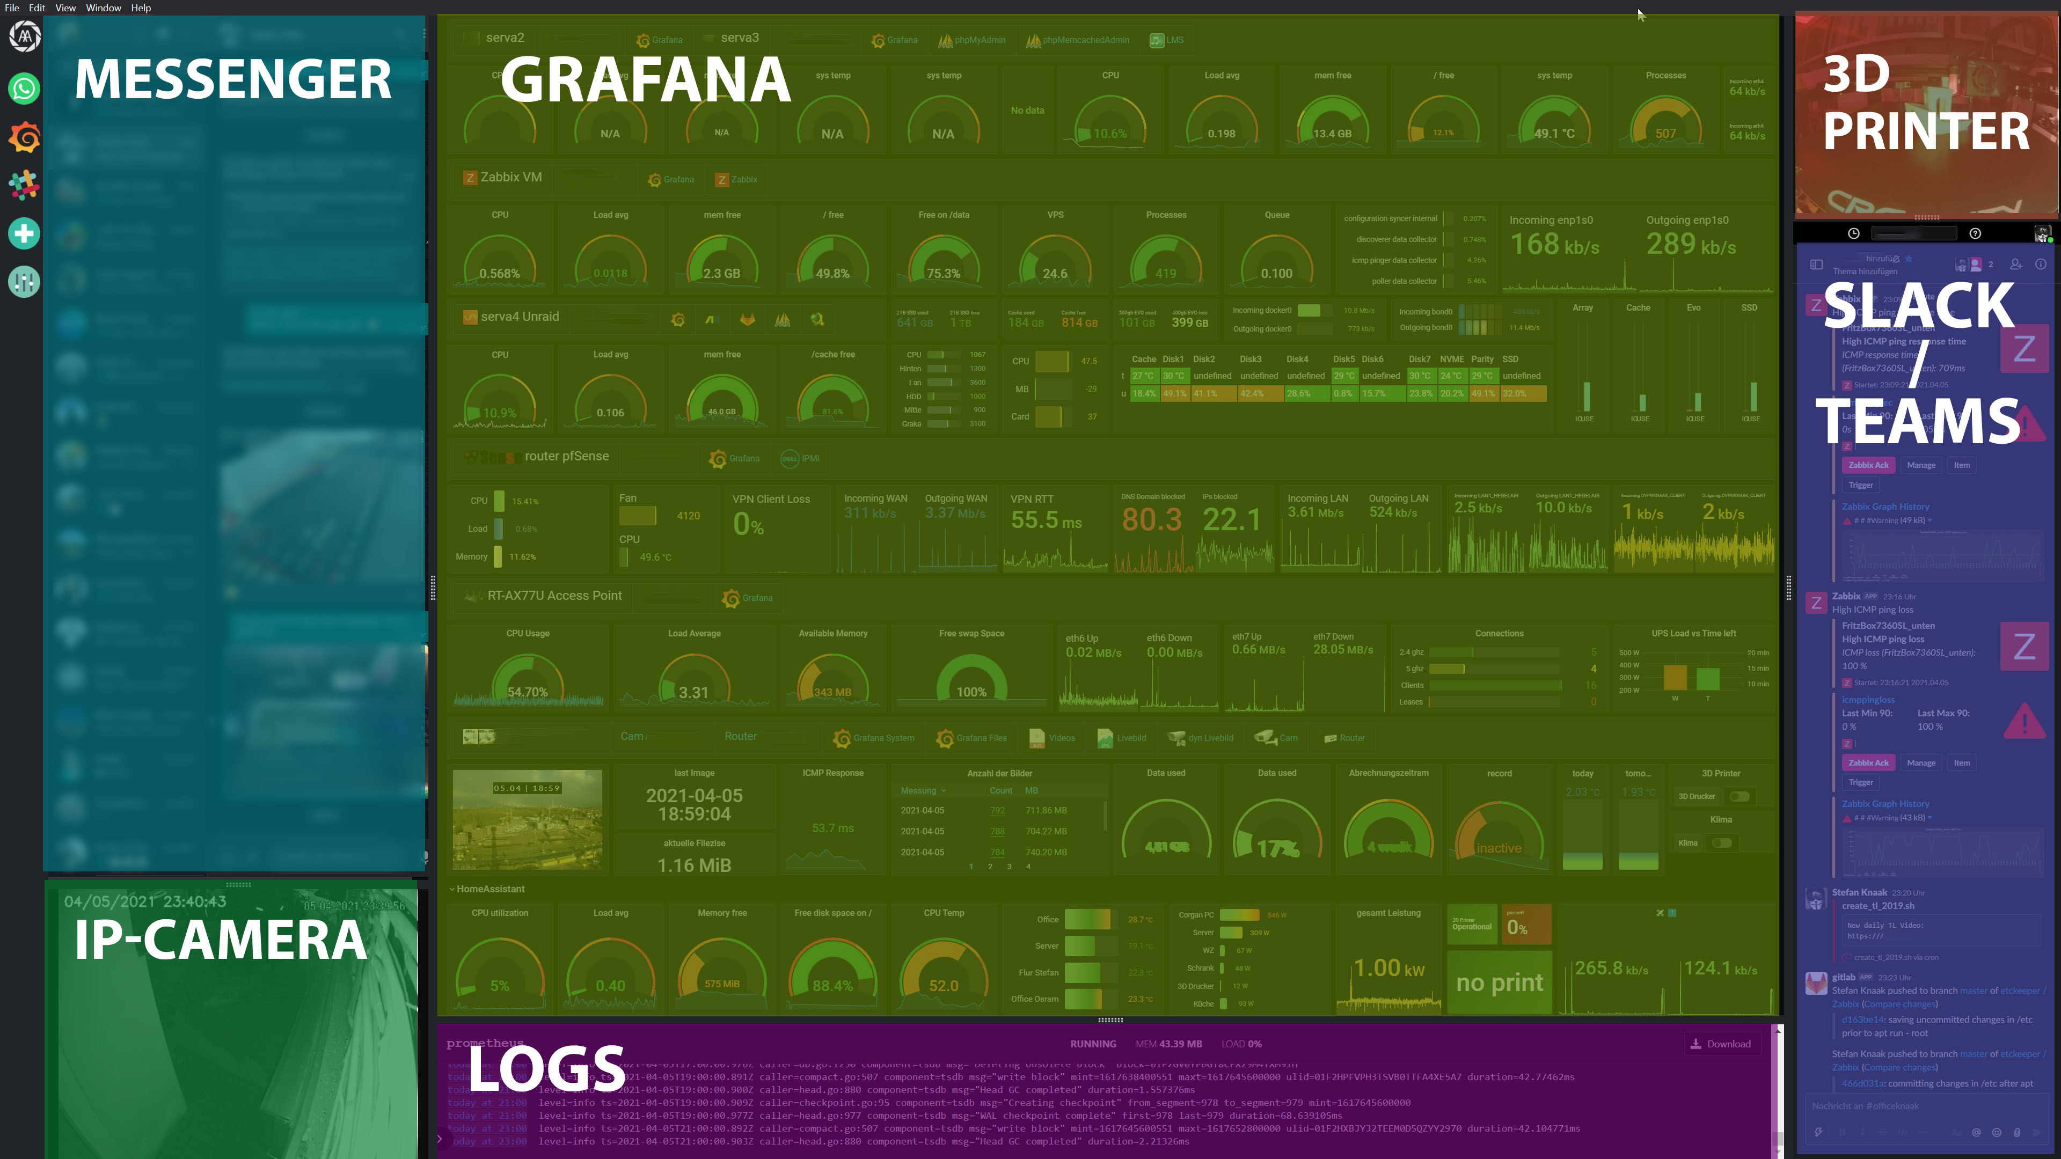Image resolution: width=2061 pixels, height=1159 pixels.
Task: Open the Window menu
Action: click(103, 8)
